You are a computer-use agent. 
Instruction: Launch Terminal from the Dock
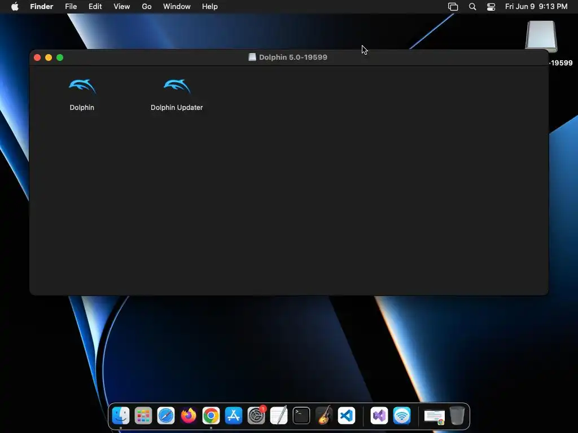[301, 416]
